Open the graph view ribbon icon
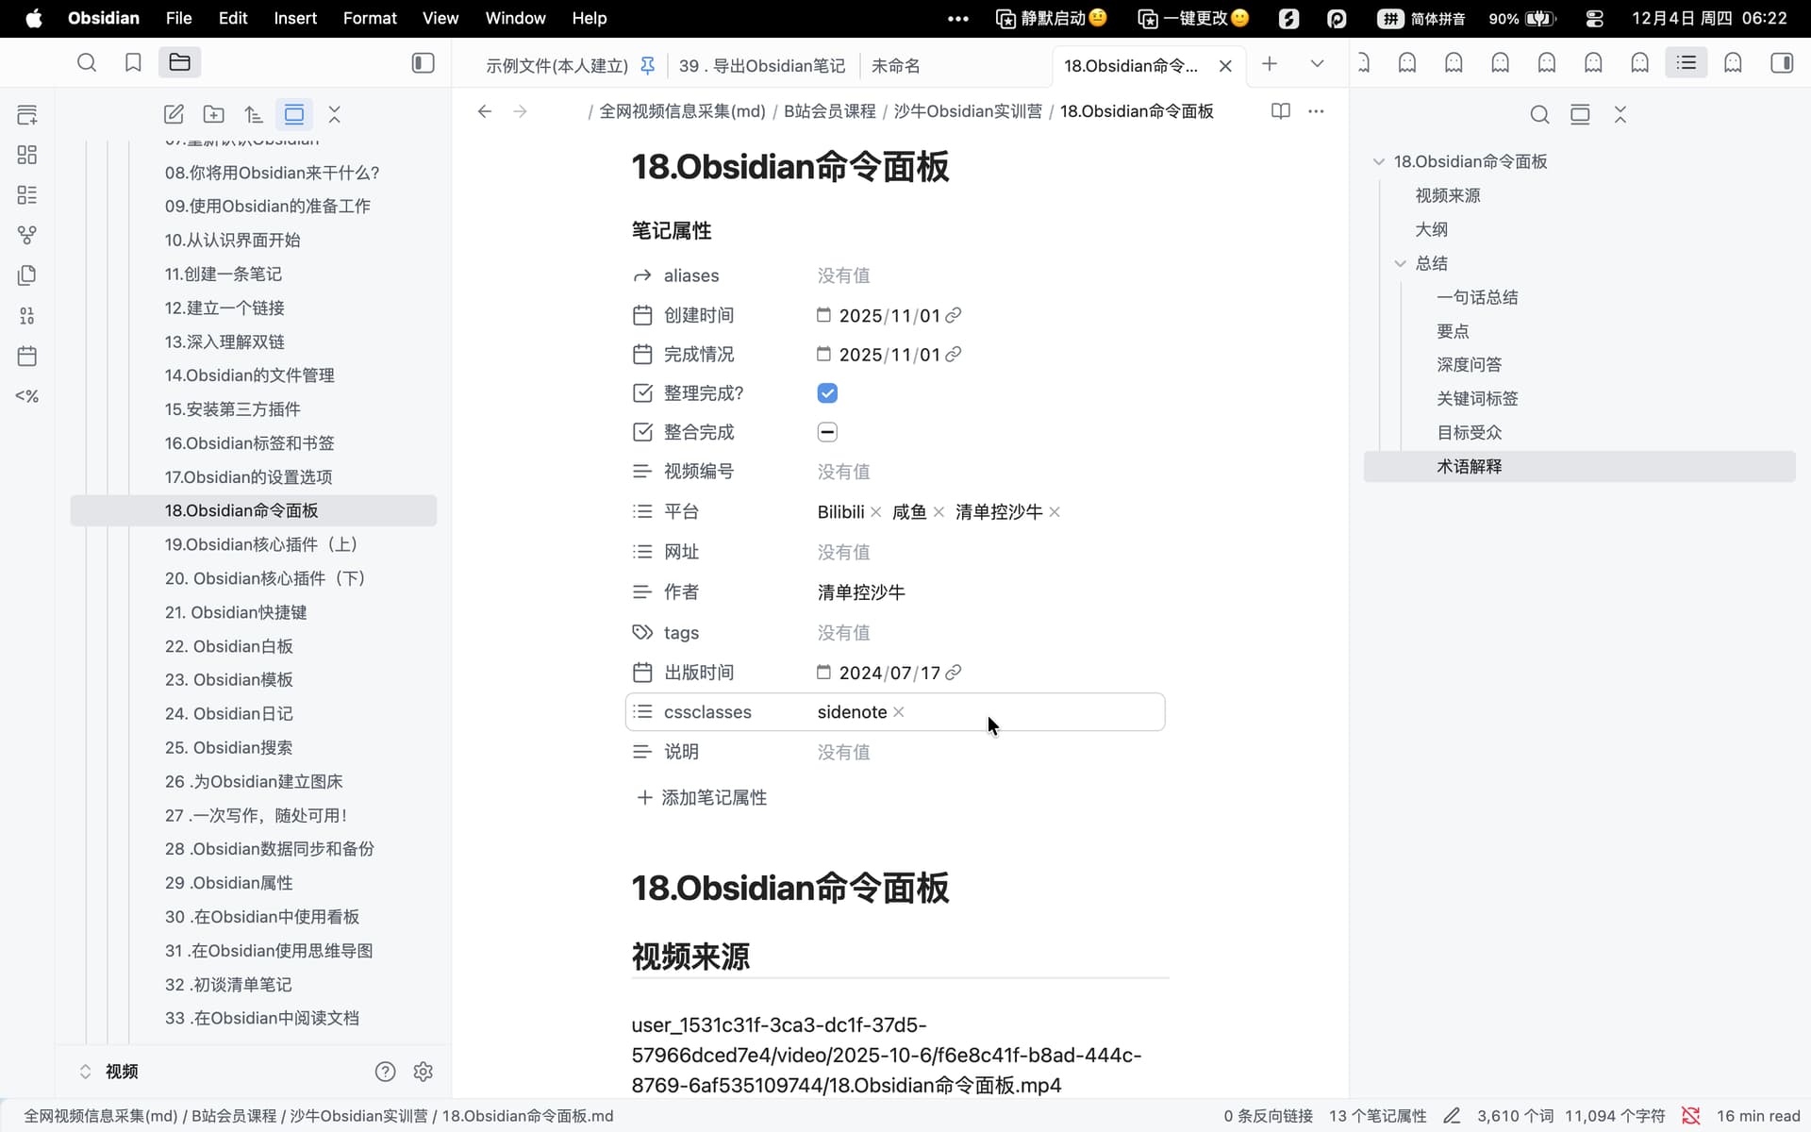Screen dimensions: 1811x1132 (27, 235)
